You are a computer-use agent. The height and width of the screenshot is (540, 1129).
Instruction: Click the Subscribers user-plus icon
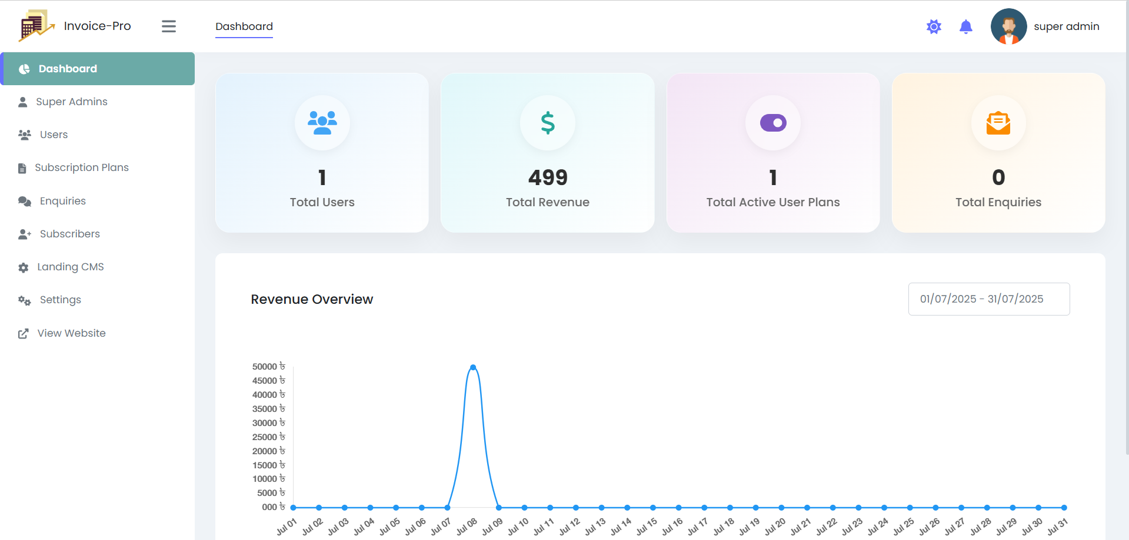point(24,234)
